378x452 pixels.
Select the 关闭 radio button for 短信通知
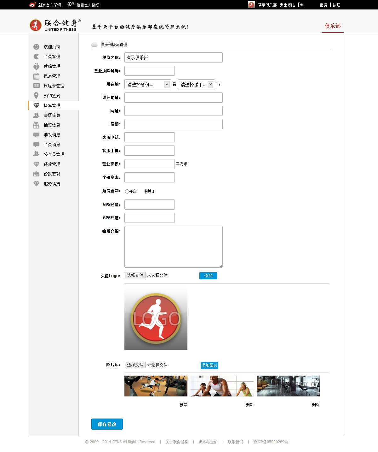coord(146,191)
